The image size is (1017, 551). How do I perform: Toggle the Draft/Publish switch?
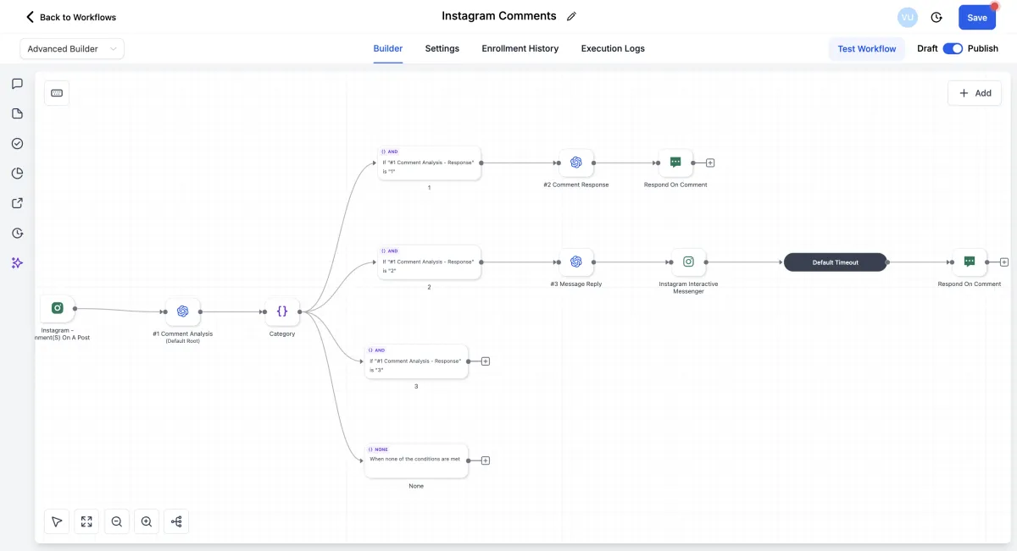pos(953,48)
